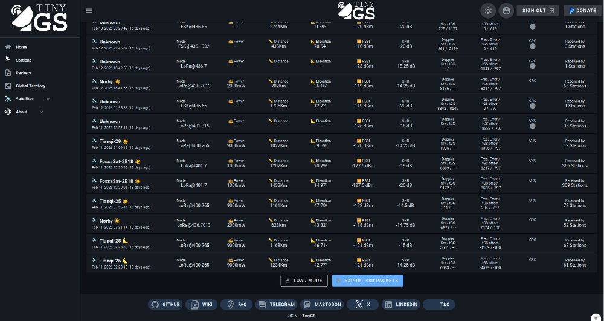The height and width of the screenshot is (321, 604).
Task: Click the sun icon next to Tianqi-29
Action: tap(125, 141)
